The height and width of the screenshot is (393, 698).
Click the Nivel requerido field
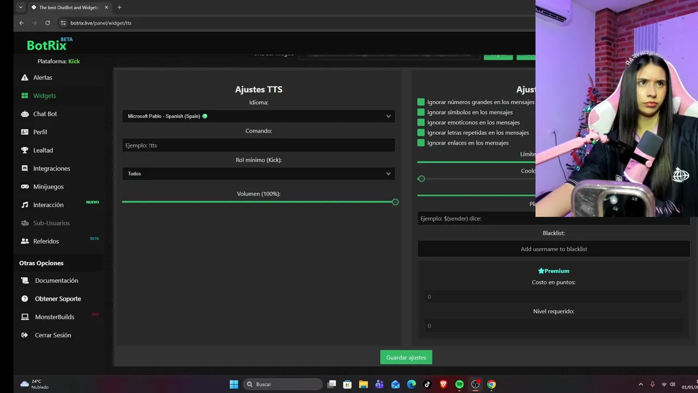(x=553, y=326)
